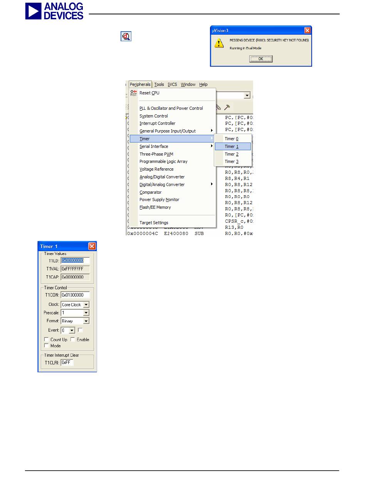The width and height of the screenshot is (366, 478).
Task: Open the Prescale dropdown
Action: 86,313
